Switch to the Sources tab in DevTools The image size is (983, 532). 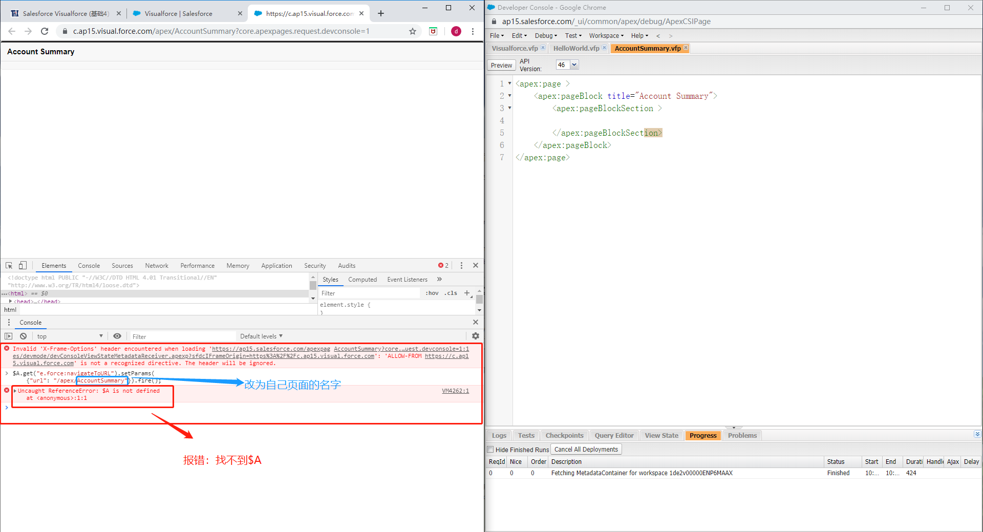tap(122, 265)
